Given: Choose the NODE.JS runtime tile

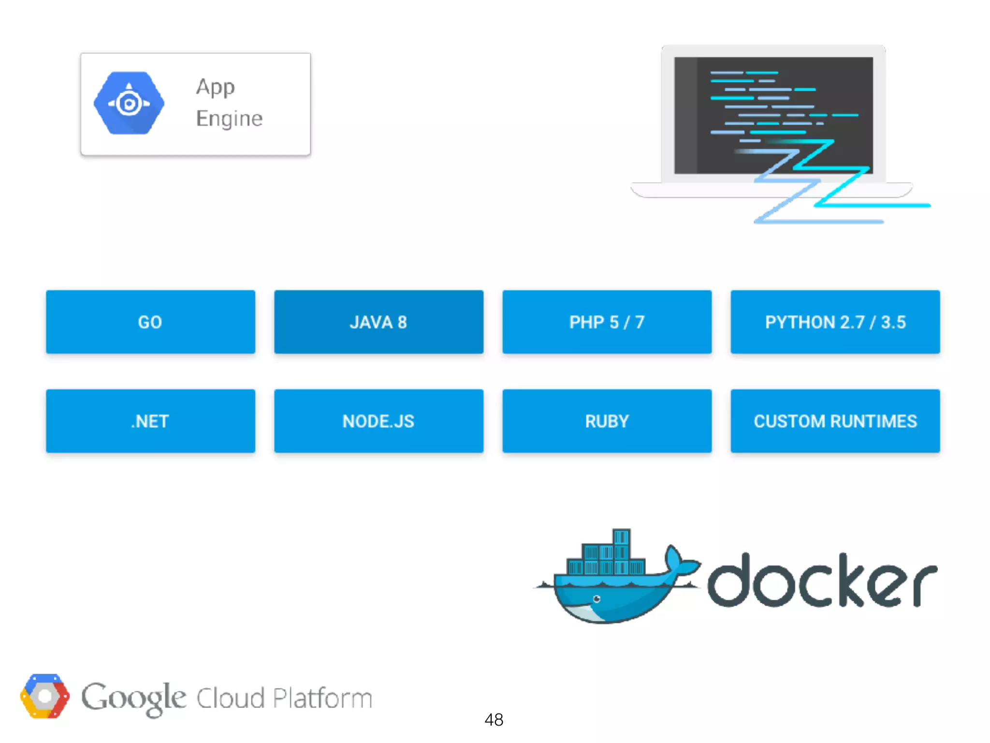Looking at the screenshot, I should coord(379,421).
